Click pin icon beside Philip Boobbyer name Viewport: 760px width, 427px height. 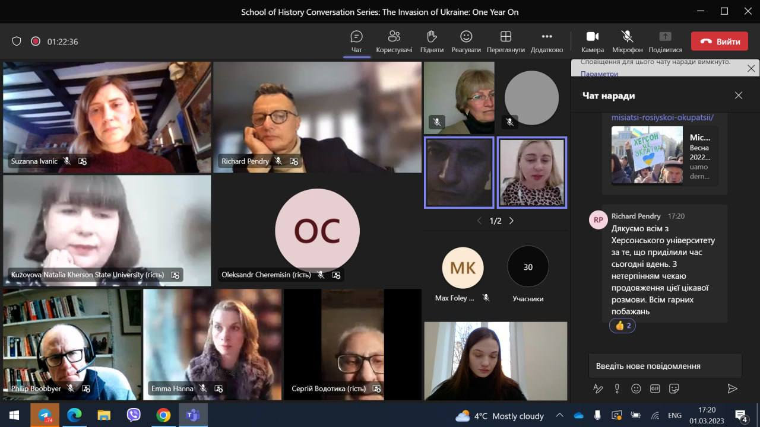[86, 388]
